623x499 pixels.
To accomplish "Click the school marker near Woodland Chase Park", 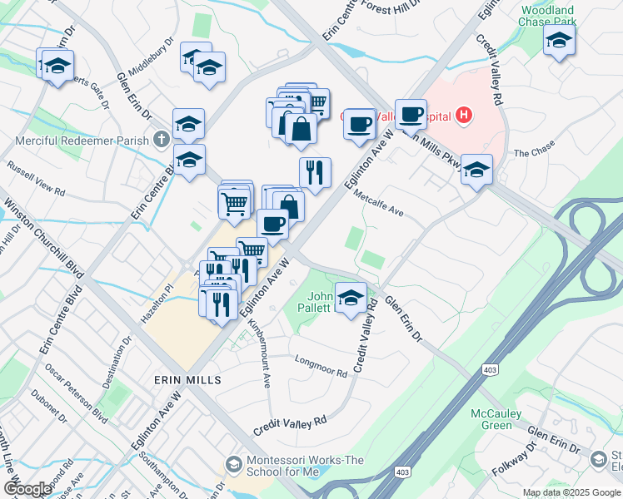I will point(559,40).
